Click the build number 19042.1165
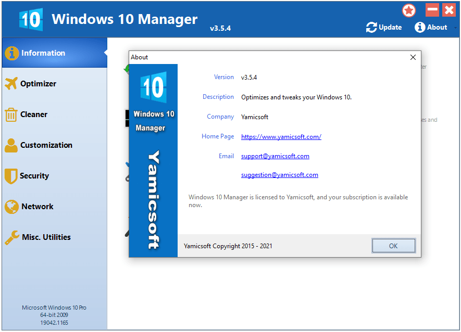 pos(54,323)
